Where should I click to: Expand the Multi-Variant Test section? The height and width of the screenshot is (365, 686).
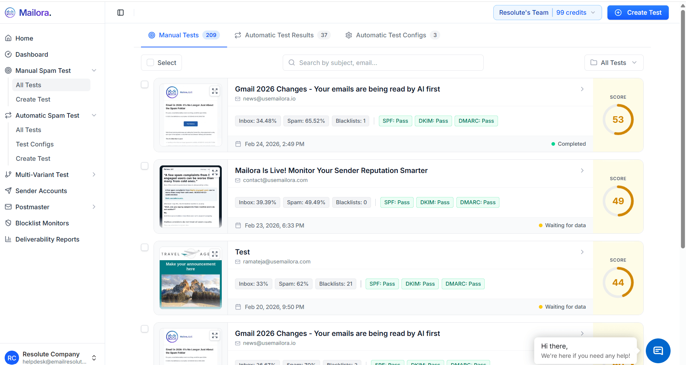94,174
